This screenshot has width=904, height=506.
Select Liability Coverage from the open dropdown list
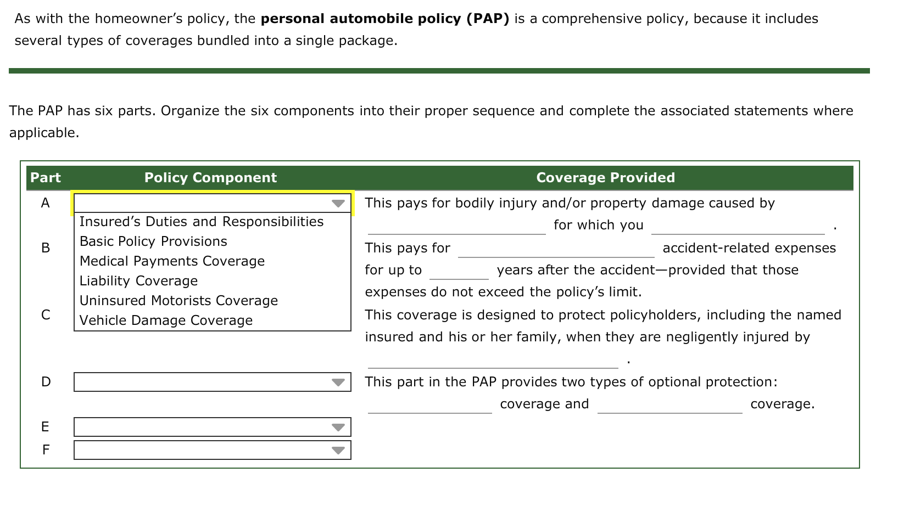138,280
